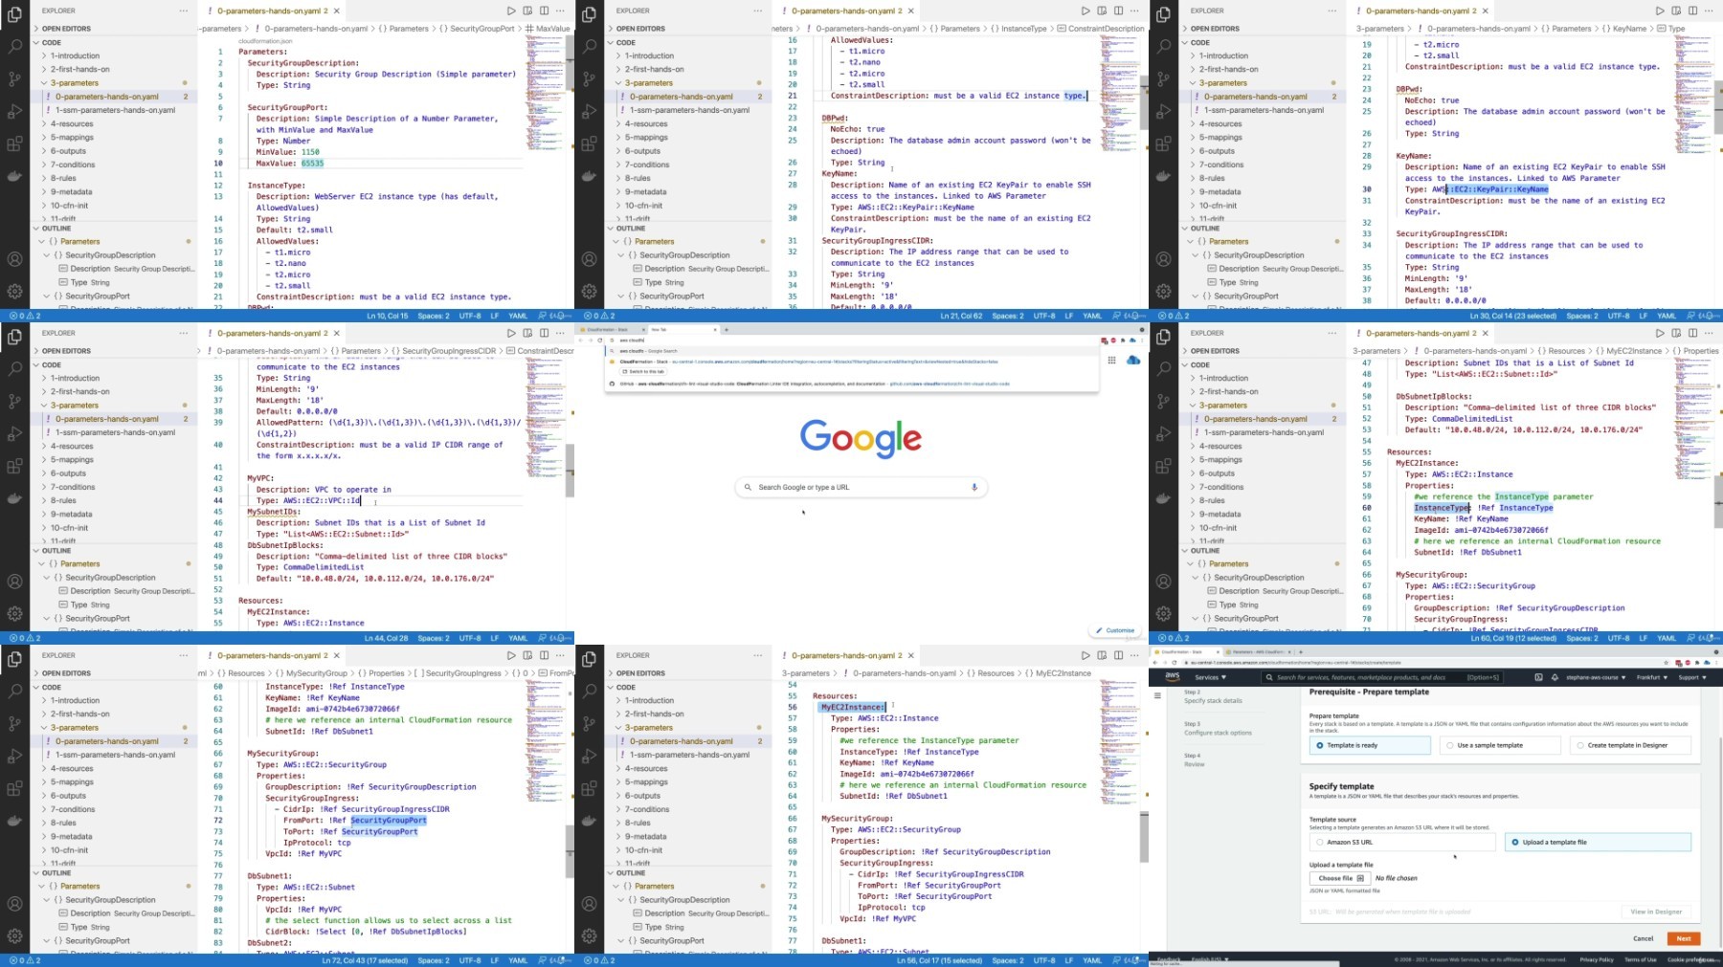Open Search view in VS Code showing Ln 10, Col 15
This screenshot has height=967, width=1723.
14,46
